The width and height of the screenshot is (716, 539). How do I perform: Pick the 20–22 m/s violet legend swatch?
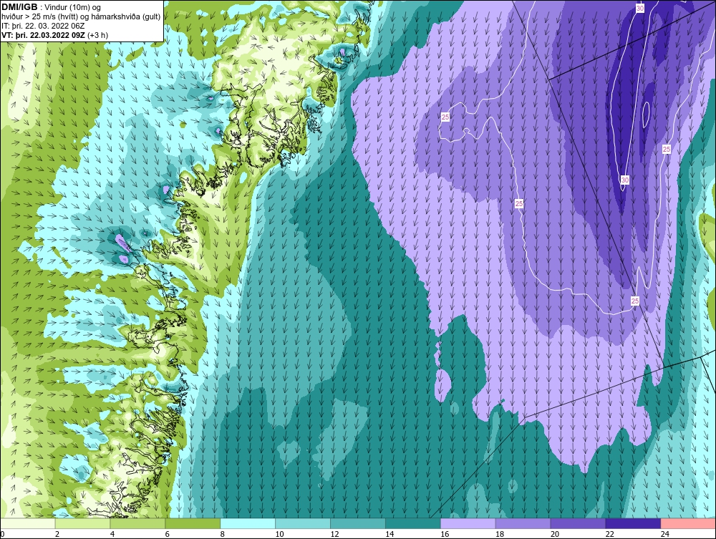click(x=578, y=523)
